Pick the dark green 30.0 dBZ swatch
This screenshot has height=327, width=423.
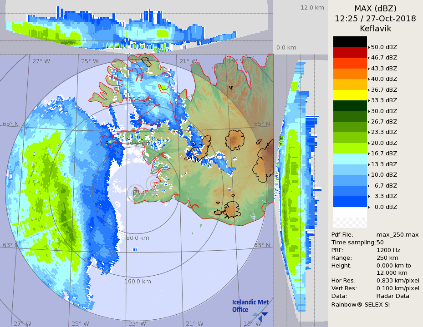click(x=350, y=106)
